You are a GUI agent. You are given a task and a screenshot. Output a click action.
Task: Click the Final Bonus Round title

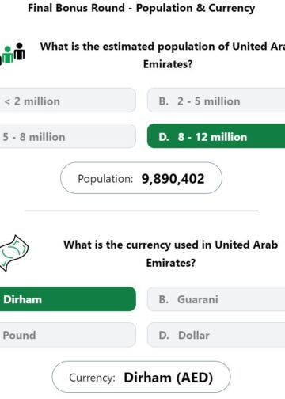[x=142, y=8]
